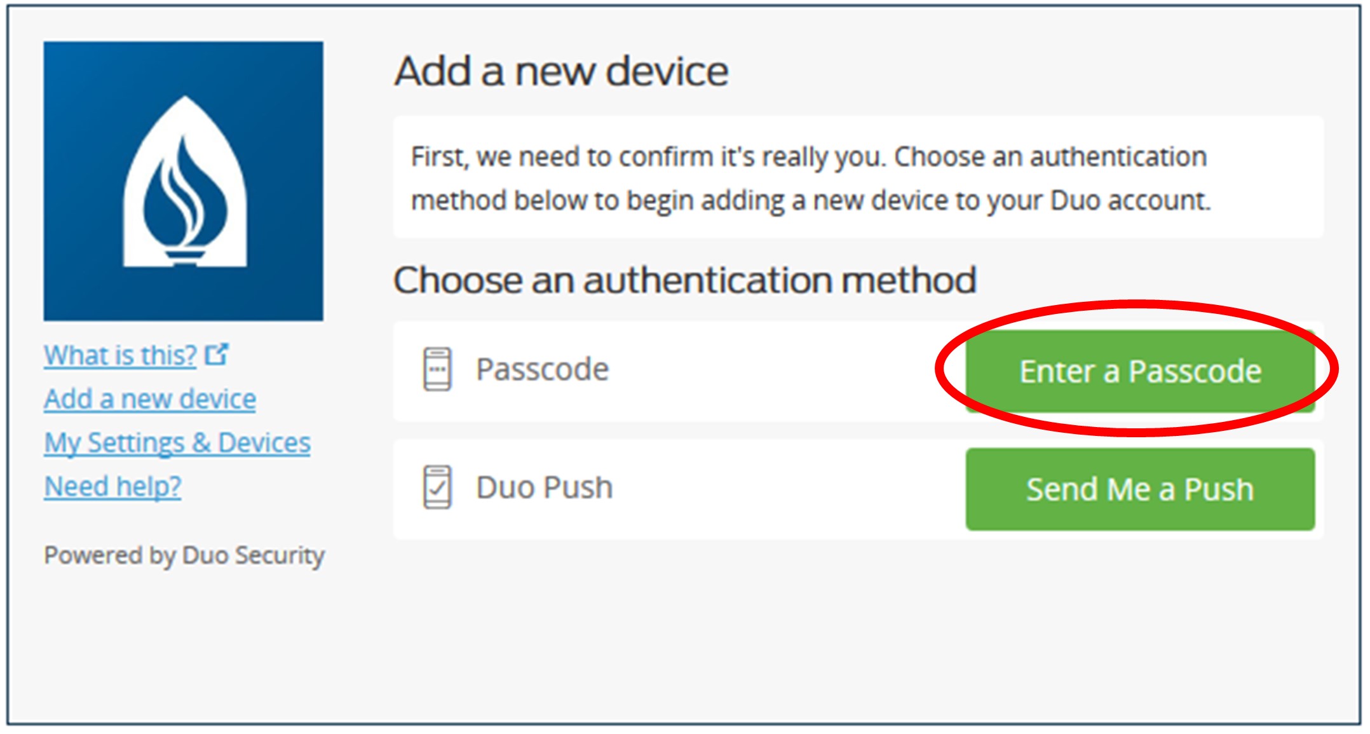This screenshot has height=734, width=1370.
Task: Click the 'First, we need to confirm' instruction line
Action: [x=809, y=157]
